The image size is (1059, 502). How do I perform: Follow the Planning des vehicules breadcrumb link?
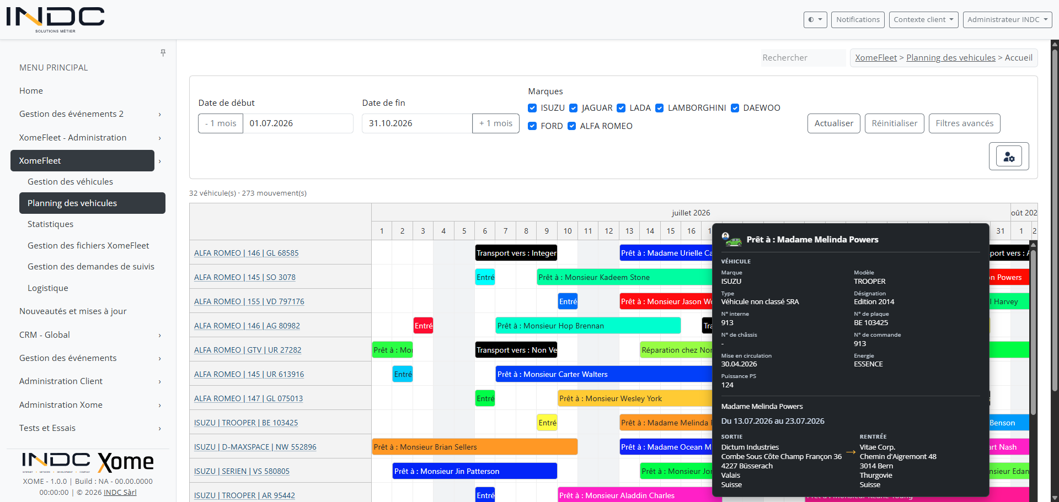tap(951, 58)
